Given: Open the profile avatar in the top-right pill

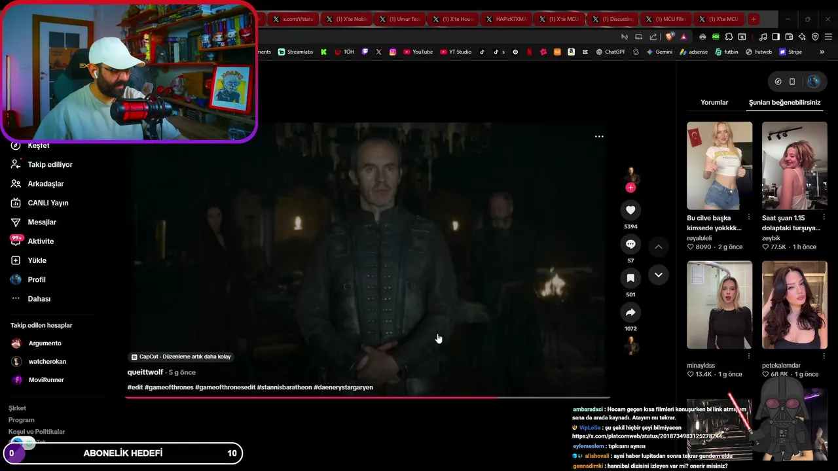Looking at the screenshot, I should [813, 82].
